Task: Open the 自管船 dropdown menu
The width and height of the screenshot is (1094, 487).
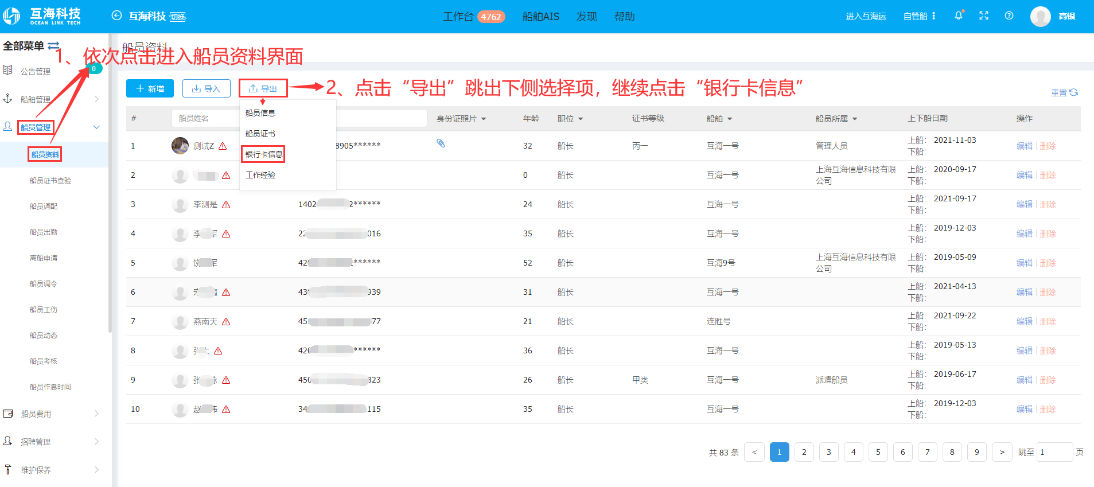Action: click(x=919, y=16)
